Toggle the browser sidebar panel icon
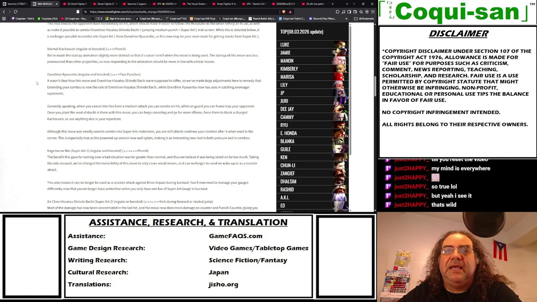 (x=349, y=12)
